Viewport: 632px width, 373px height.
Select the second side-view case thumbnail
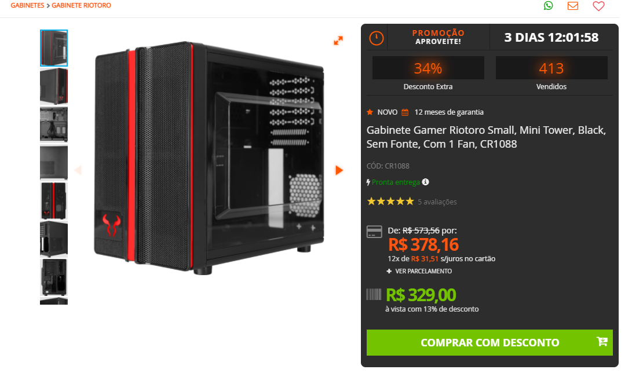[x=54, y=86]
